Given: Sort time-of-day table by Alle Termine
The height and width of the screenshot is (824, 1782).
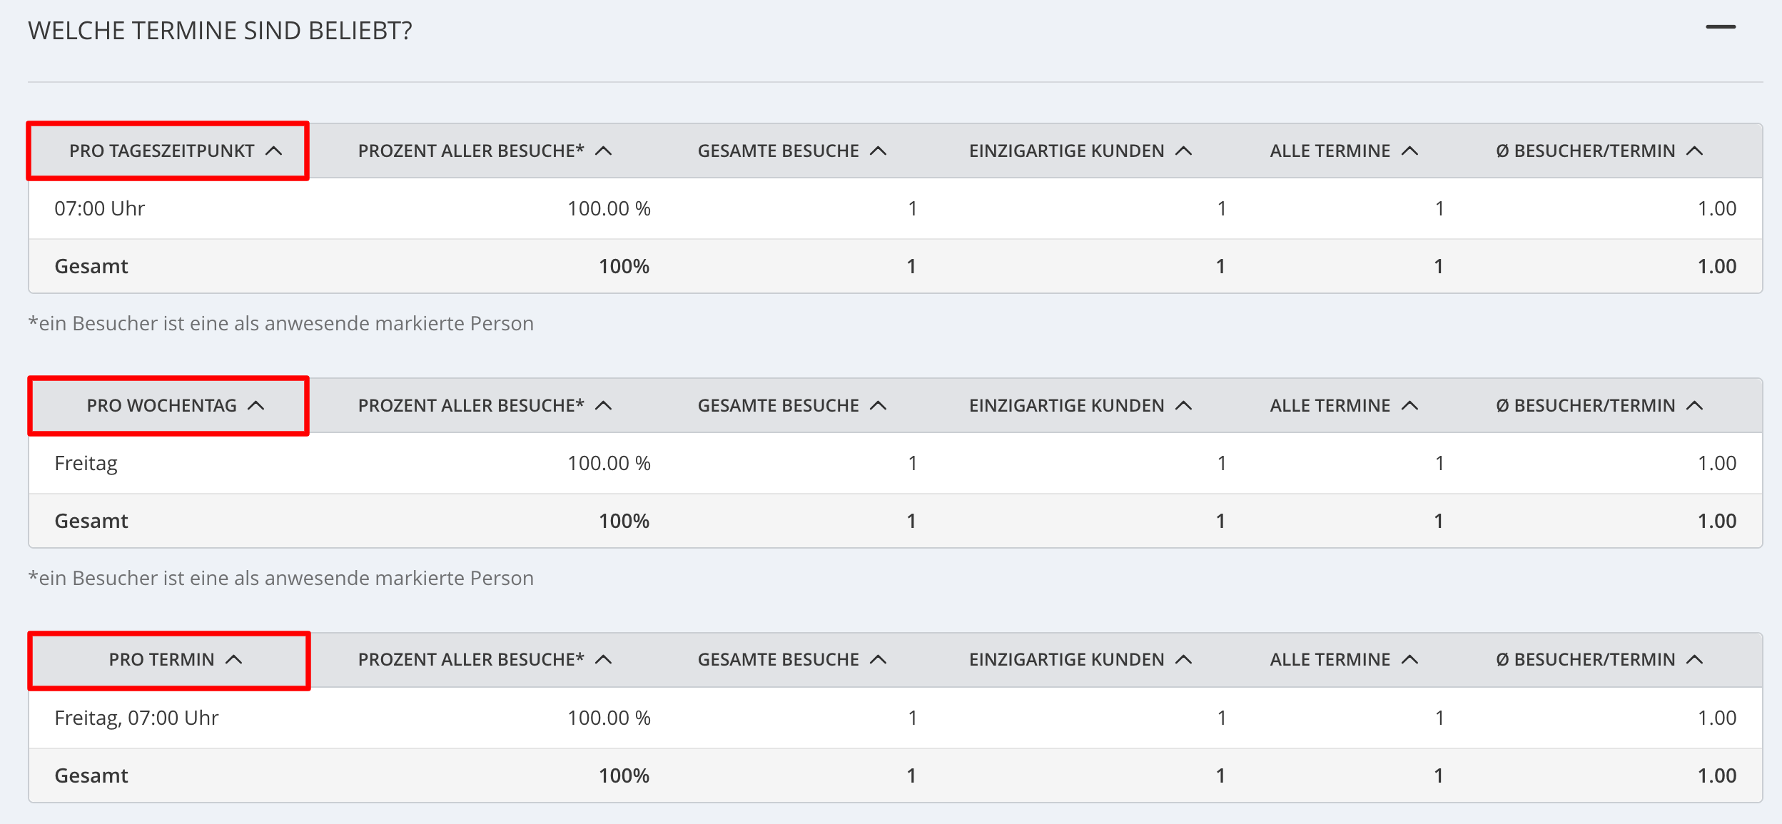Looking at the screenshot, I should (1343, 151).
